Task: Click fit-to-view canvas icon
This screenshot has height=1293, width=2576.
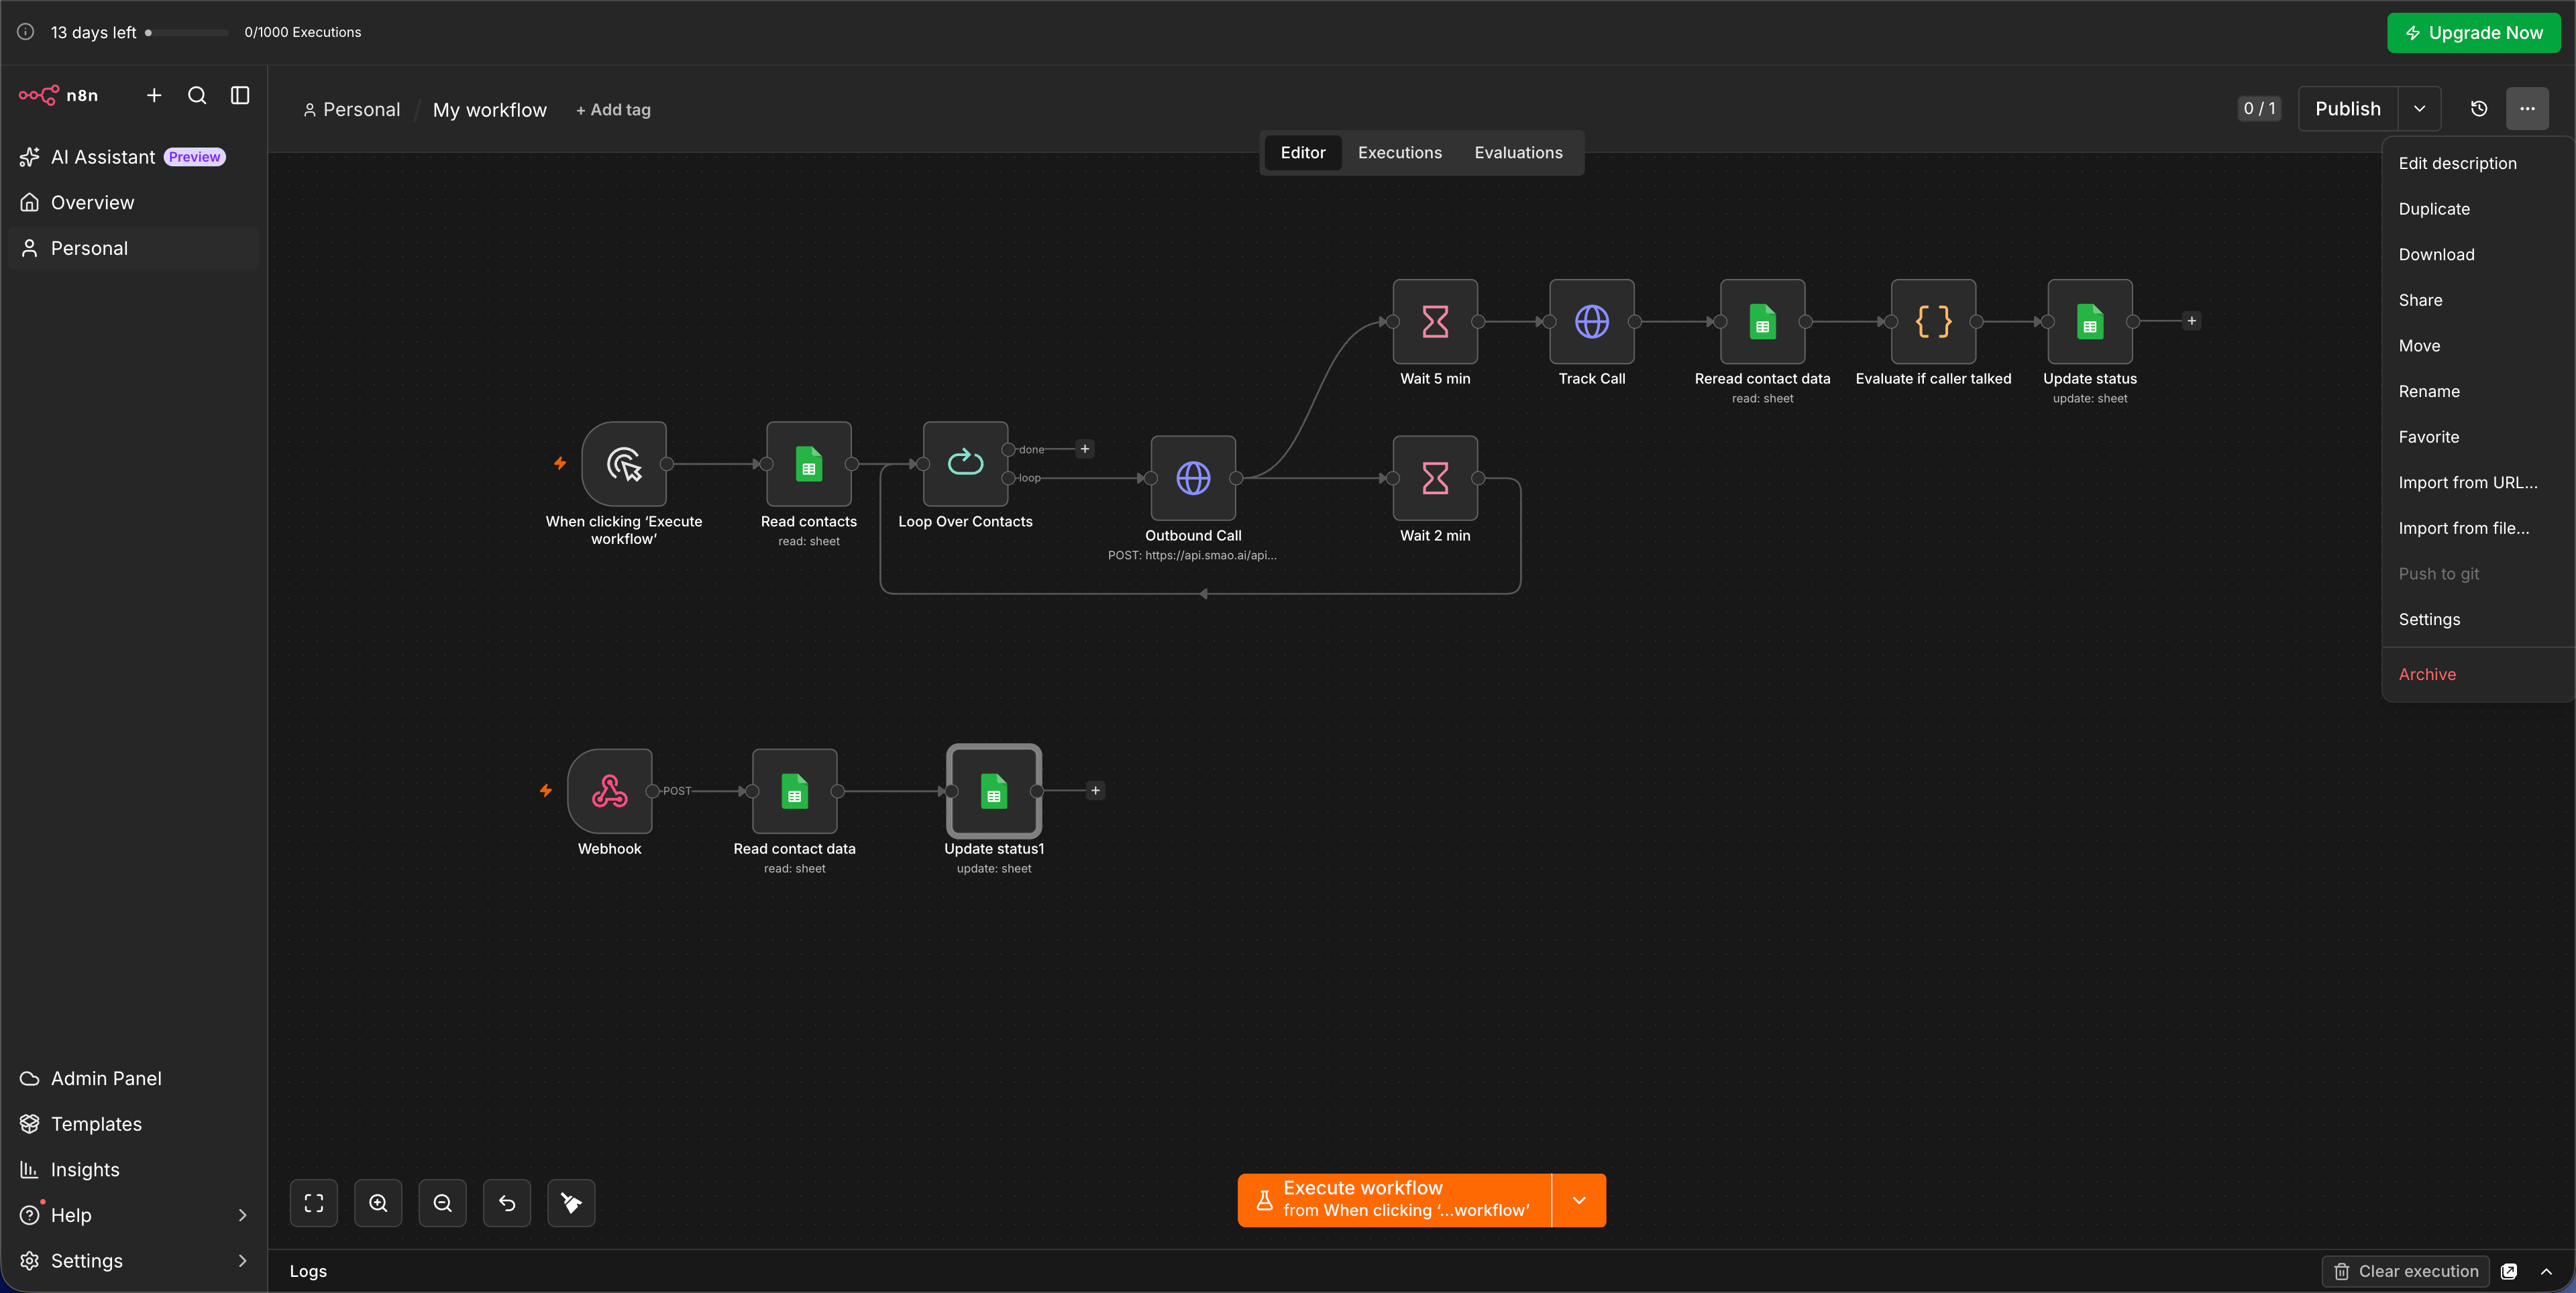Action: point(314,1203)
